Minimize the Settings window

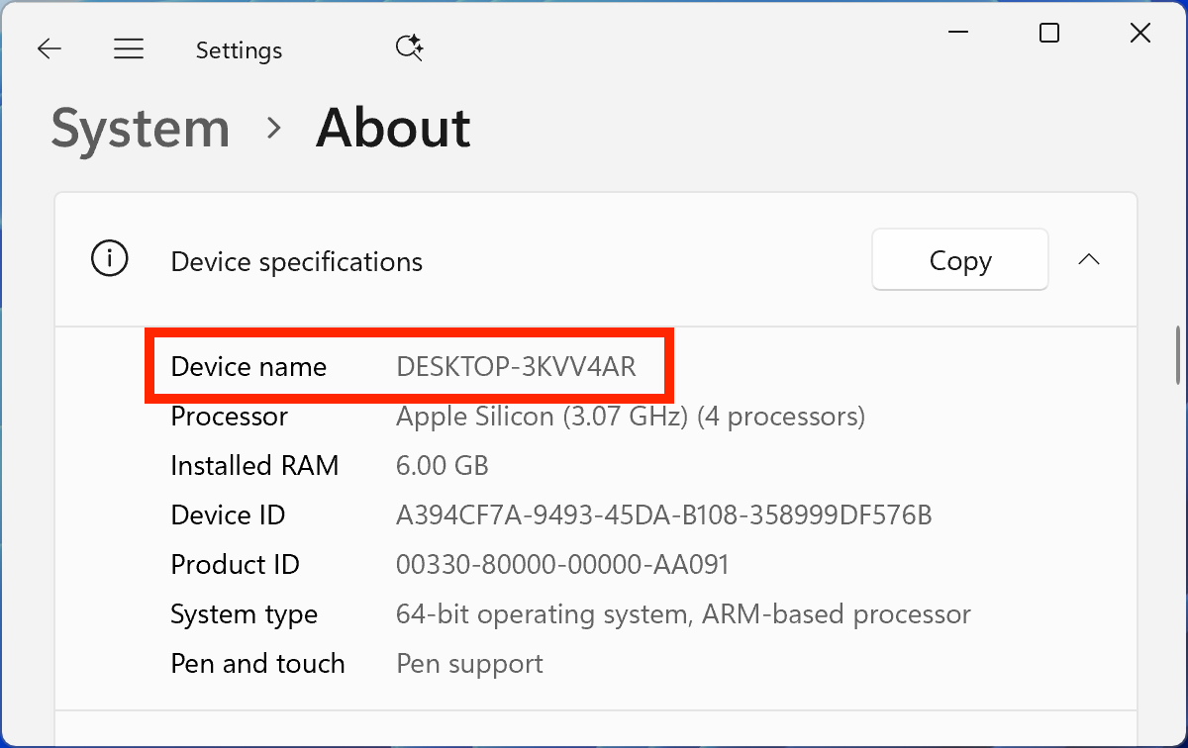(958, 33)
